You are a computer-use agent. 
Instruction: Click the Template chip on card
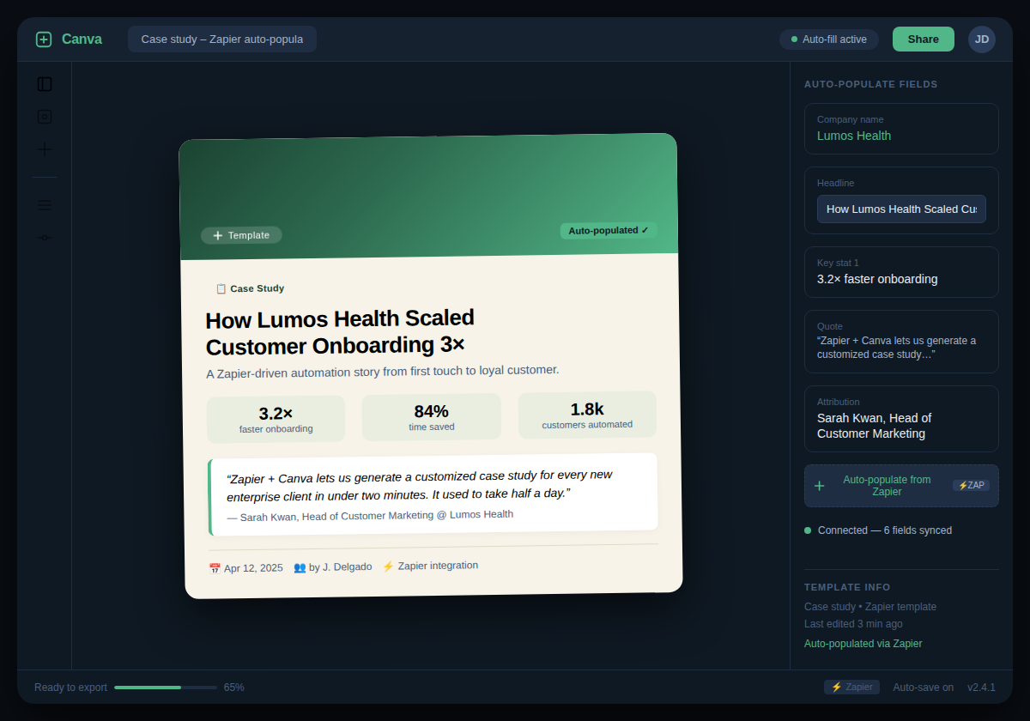pos(241,235)
